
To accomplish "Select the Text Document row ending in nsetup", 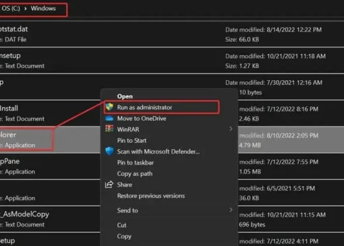I will click(x=172, y=61).
